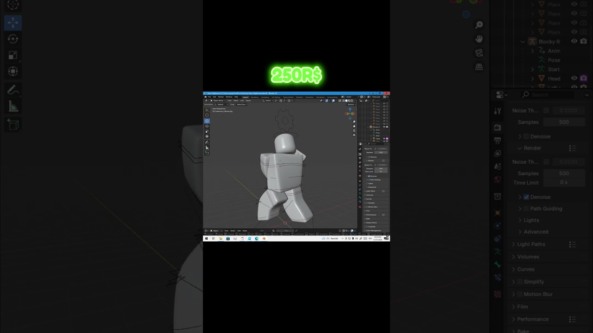
Task: Click the viewport Pan hand icon
Action: click(x=354, y=126)
